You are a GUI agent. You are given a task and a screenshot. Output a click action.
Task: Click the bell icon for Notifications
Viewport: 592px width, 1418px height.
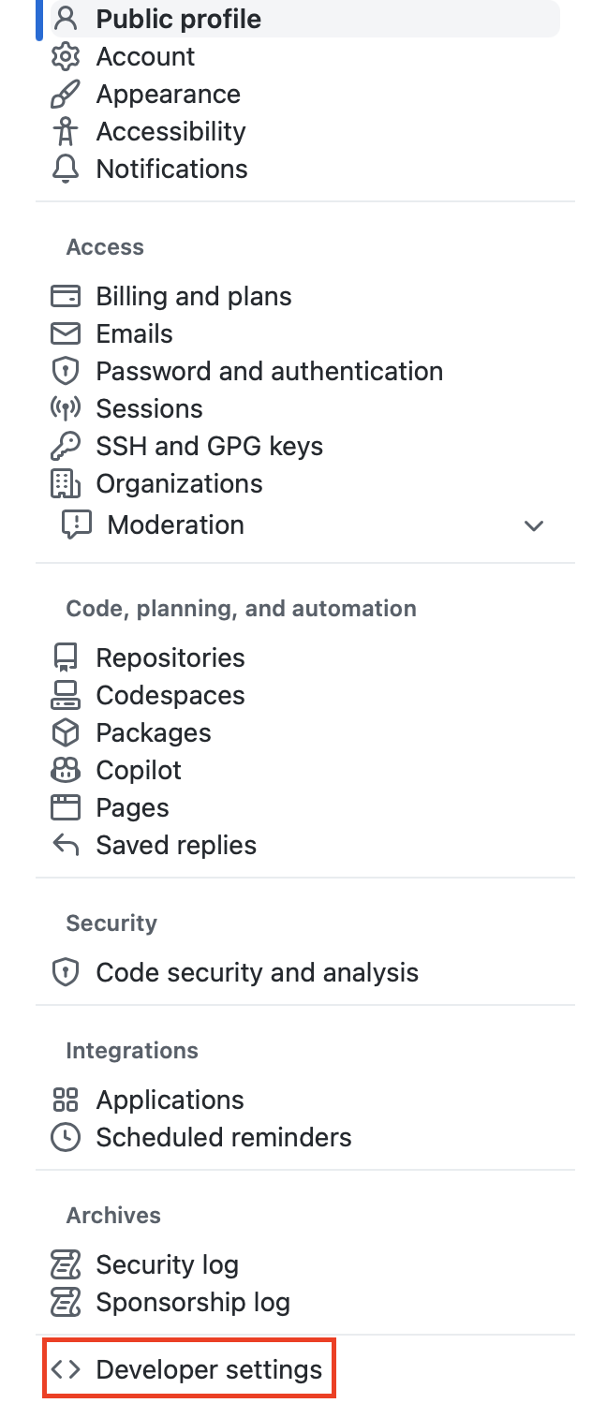click(x=65, y=170)
